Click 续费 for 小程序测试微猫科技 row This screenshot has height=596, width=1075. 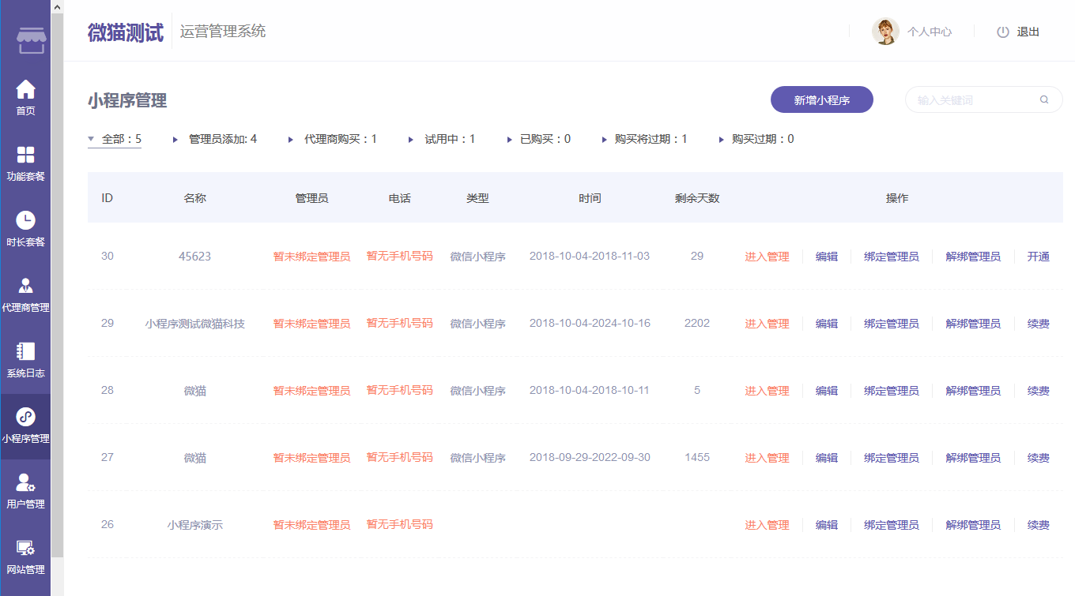(1038, 324)
